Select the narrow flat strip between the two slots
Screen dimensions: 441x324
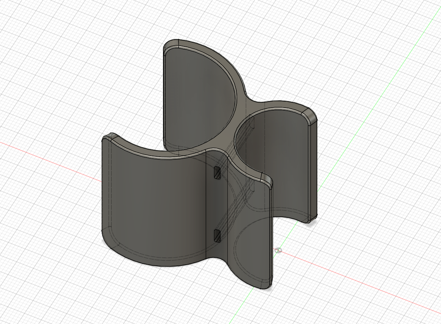[217, 204]
